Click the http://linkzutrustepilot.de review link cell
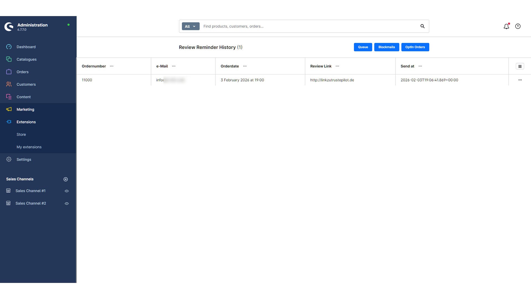Viewport: 531px width, 299px height. 332,80
